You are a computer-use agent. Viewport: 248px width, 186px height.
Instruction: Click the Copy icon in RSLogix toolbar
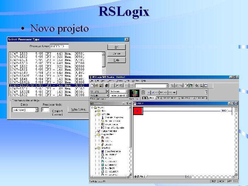(116, 85)
